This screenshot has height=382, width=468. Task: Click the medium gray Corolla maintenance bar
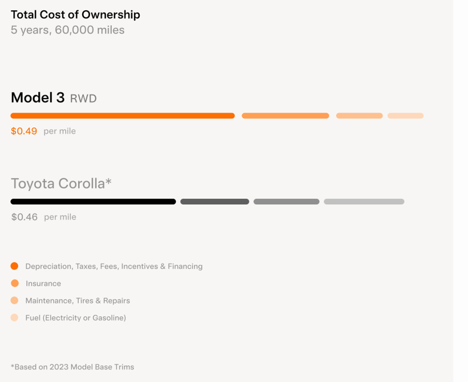(287, 202)
